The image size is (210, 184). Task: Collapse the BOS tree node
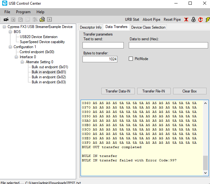(x=10, y=32)
